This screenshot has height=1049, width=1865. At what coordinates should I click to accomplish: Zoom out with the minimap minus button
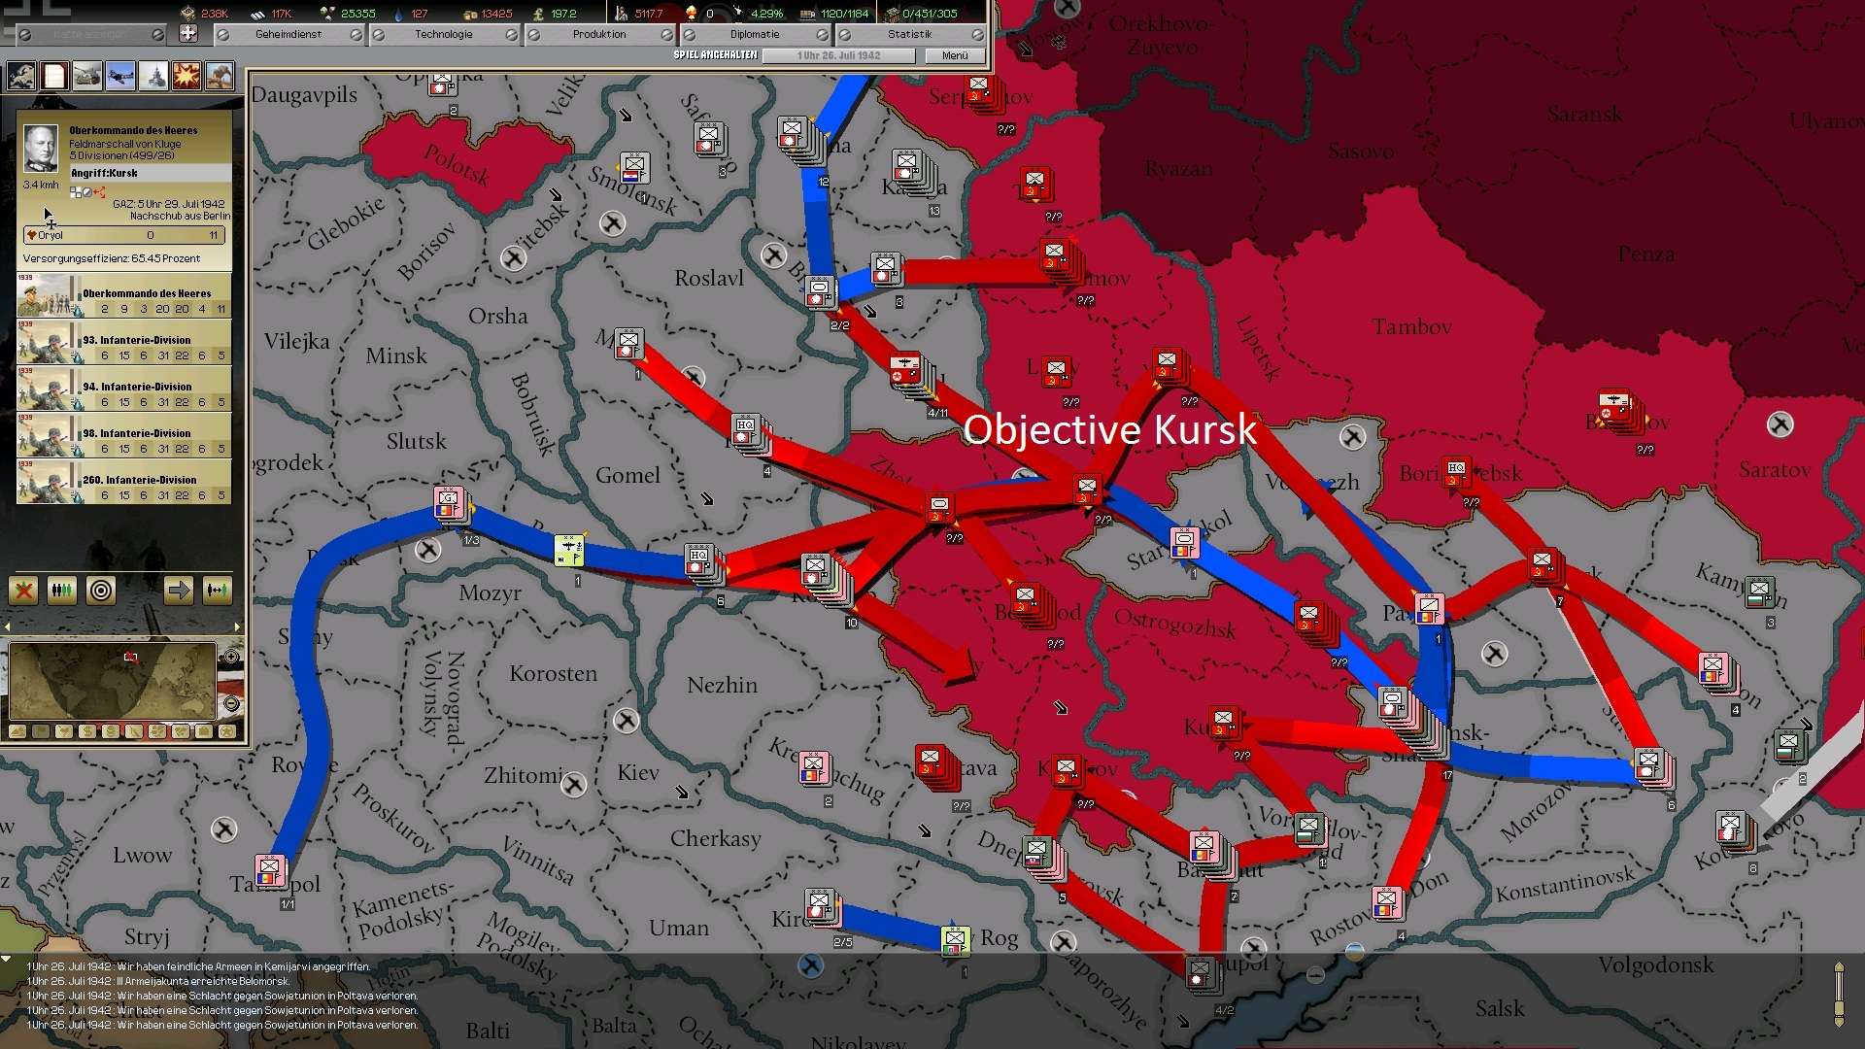click(231, 703)
